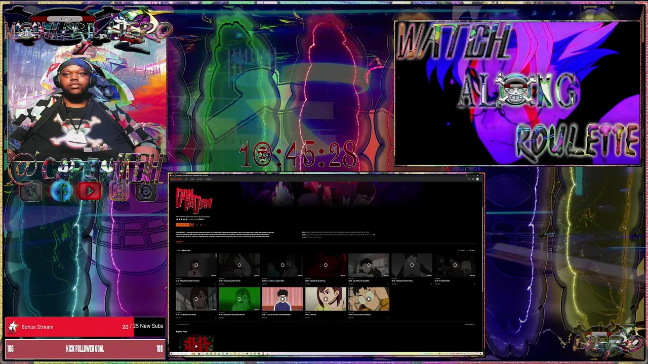Open the green episode E9 thumbnail
The width and height of the screenshot is (648, 364).
click(x=239, y=299)
